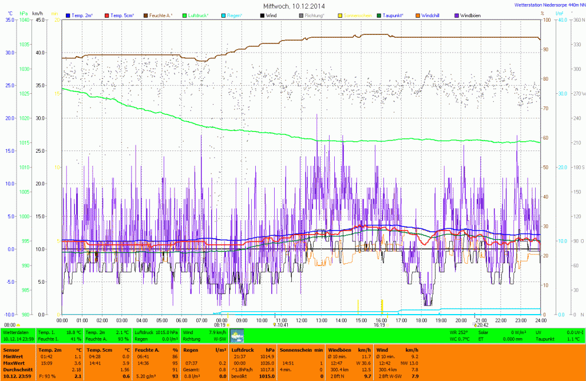This screenshot has height=381, width=586.
Task: Click the gray Richtung legend label
Action: (314, 15)
